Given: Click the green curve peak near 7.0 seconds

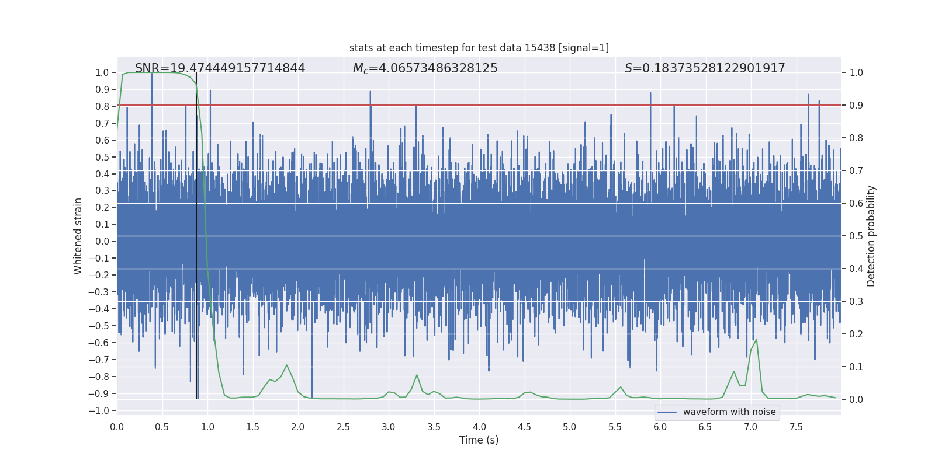Looking at the screenshot, I should (756, 340).
